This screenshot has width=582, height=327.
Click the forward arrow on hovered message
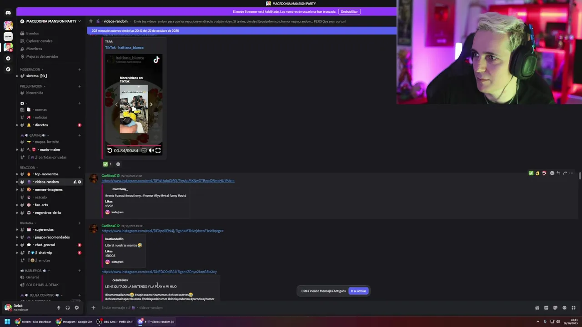tap(565, 173)
